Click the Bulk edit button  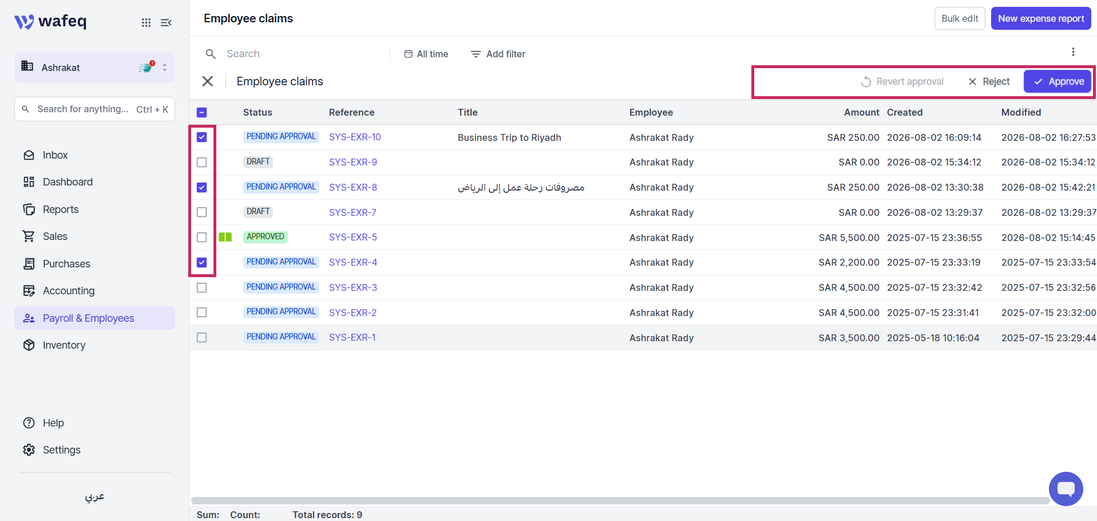(x=960, y=18)
